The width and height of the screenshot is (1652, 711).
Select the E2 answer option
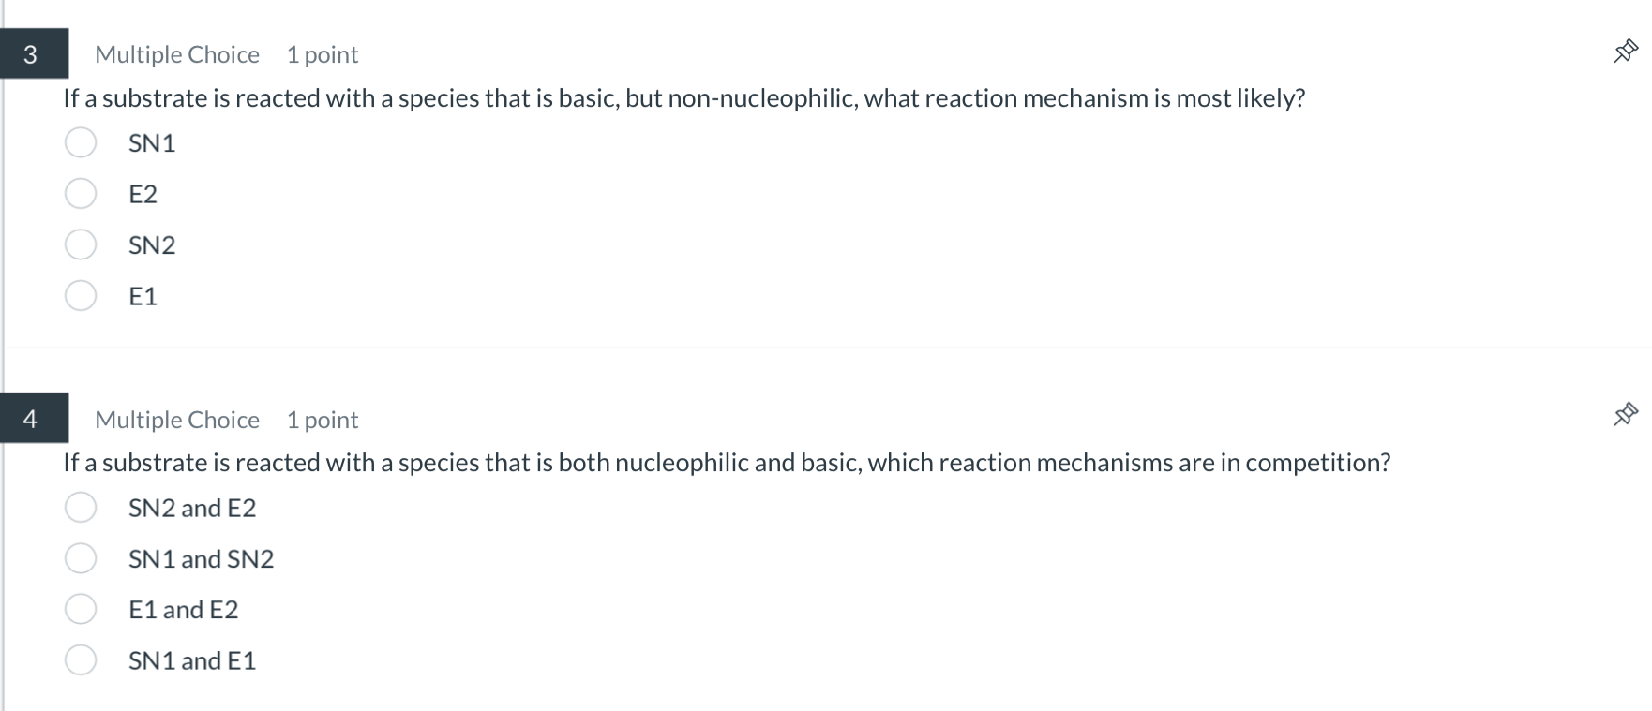tap(80, 193)
